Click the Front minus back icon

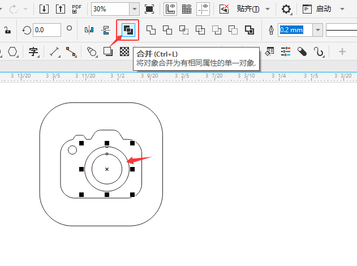(217, 30)
